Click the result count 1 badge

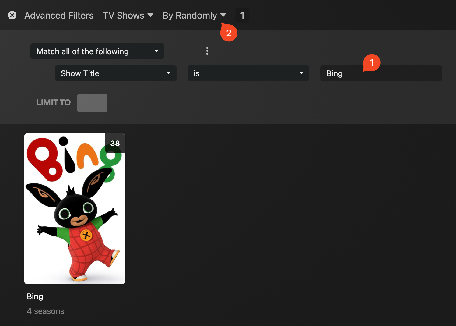click(242, 15)
